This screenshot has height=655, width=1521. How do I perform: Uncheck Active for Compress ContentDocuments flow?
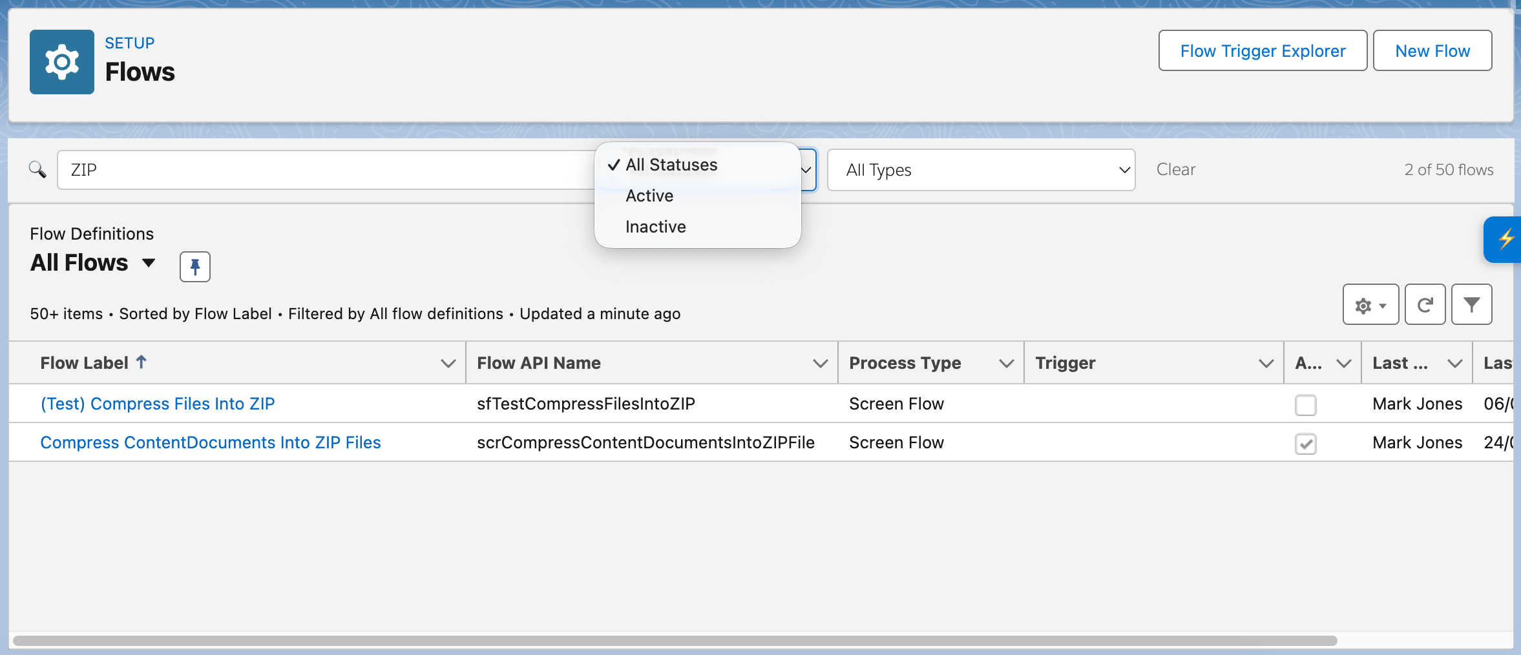pos(1305,444)
